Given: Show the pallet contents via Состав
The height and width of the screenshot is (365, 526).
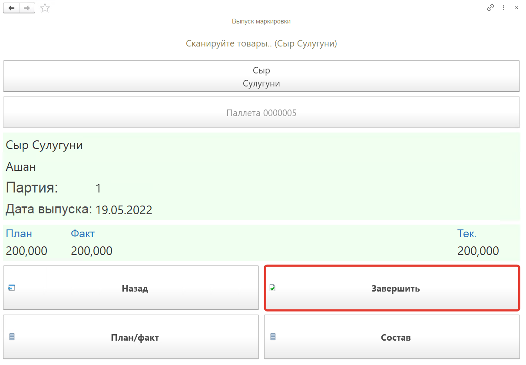Looking at the screenshot, I should tap(392, 338).
